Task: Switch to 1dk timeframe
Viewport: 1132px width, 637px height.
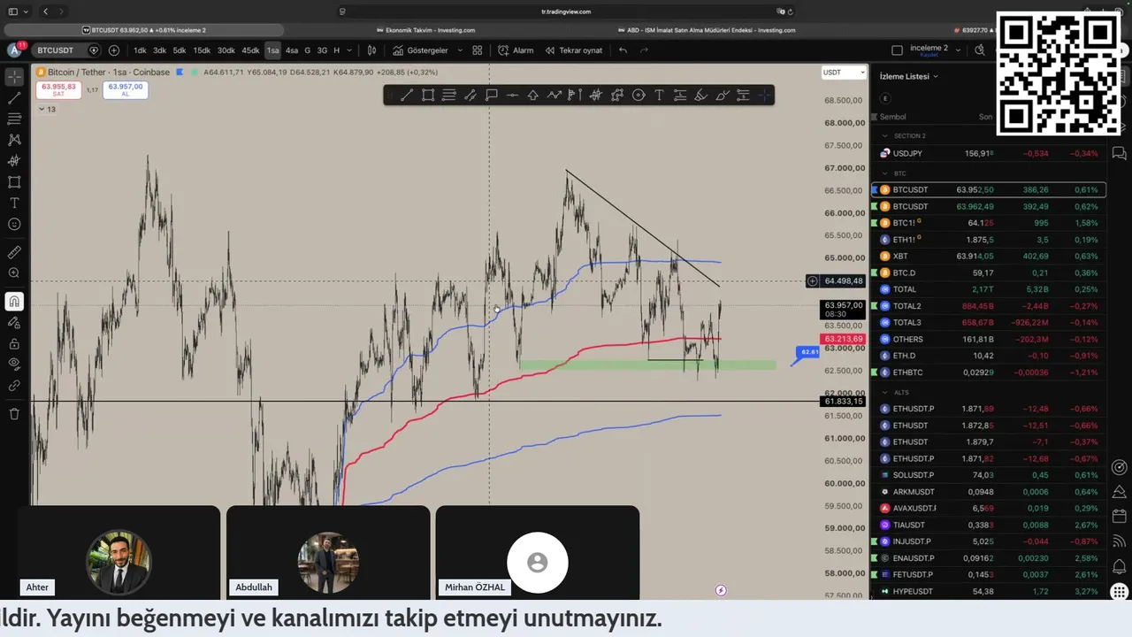Action: [140, 50]
